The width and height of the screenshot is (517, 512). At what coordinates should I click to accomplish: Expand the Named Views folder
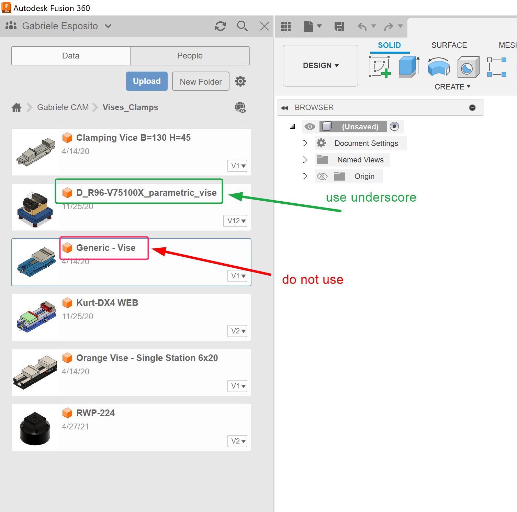(305, 159)
